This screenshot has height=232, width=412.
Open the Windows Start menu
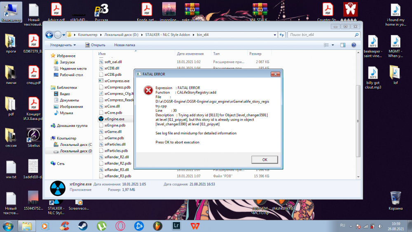coord(8,226)
